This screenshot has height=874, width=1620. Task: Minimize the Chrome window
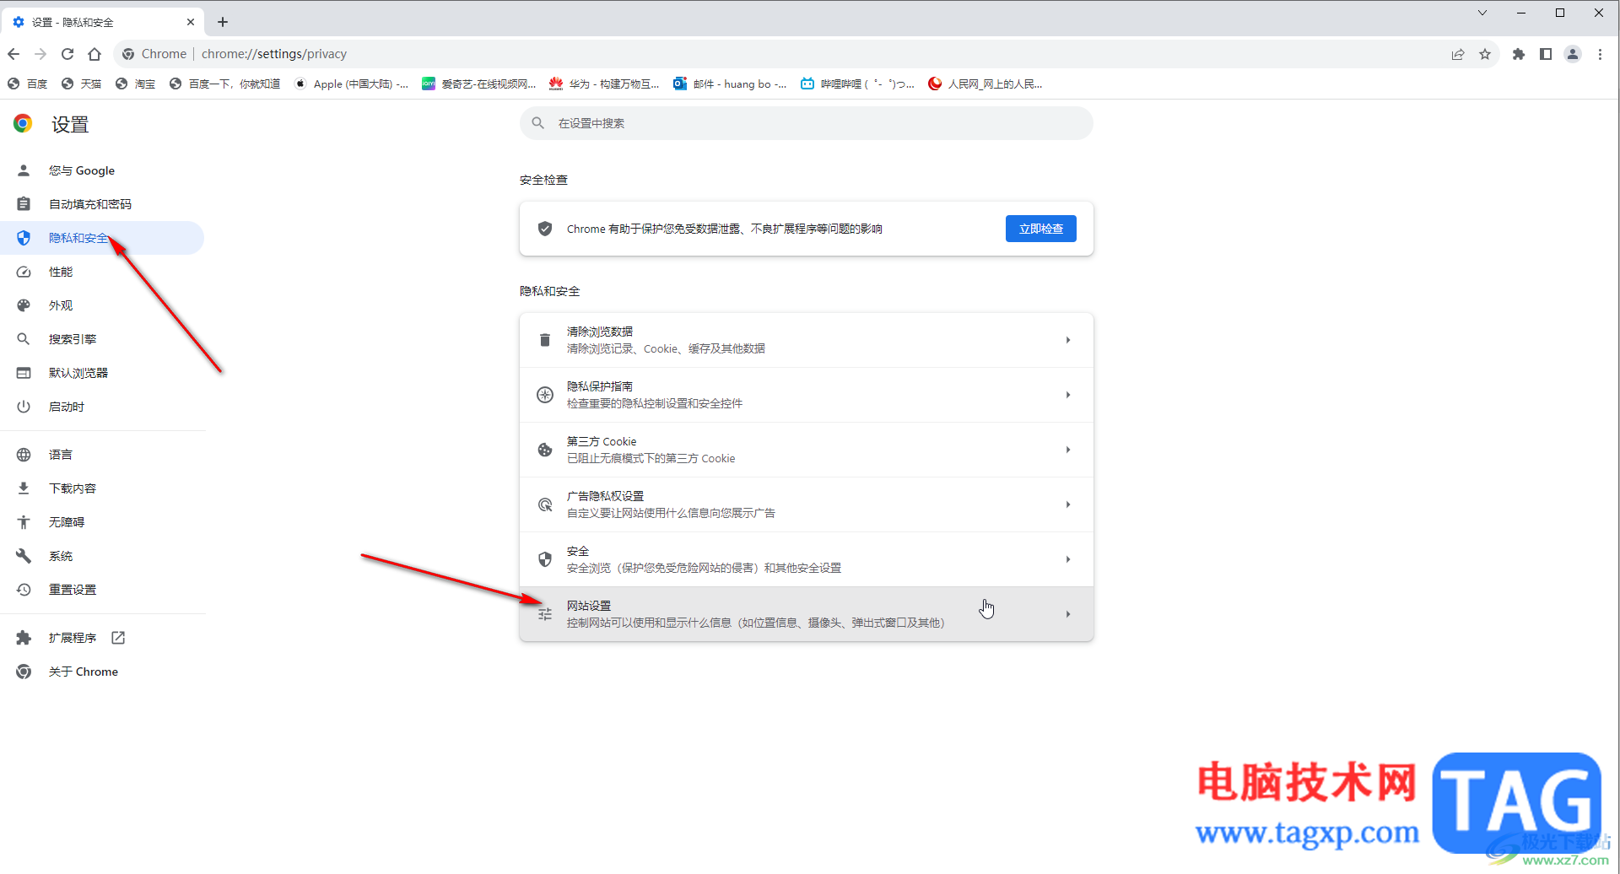pyautogui.click(x=1521, y=13)
